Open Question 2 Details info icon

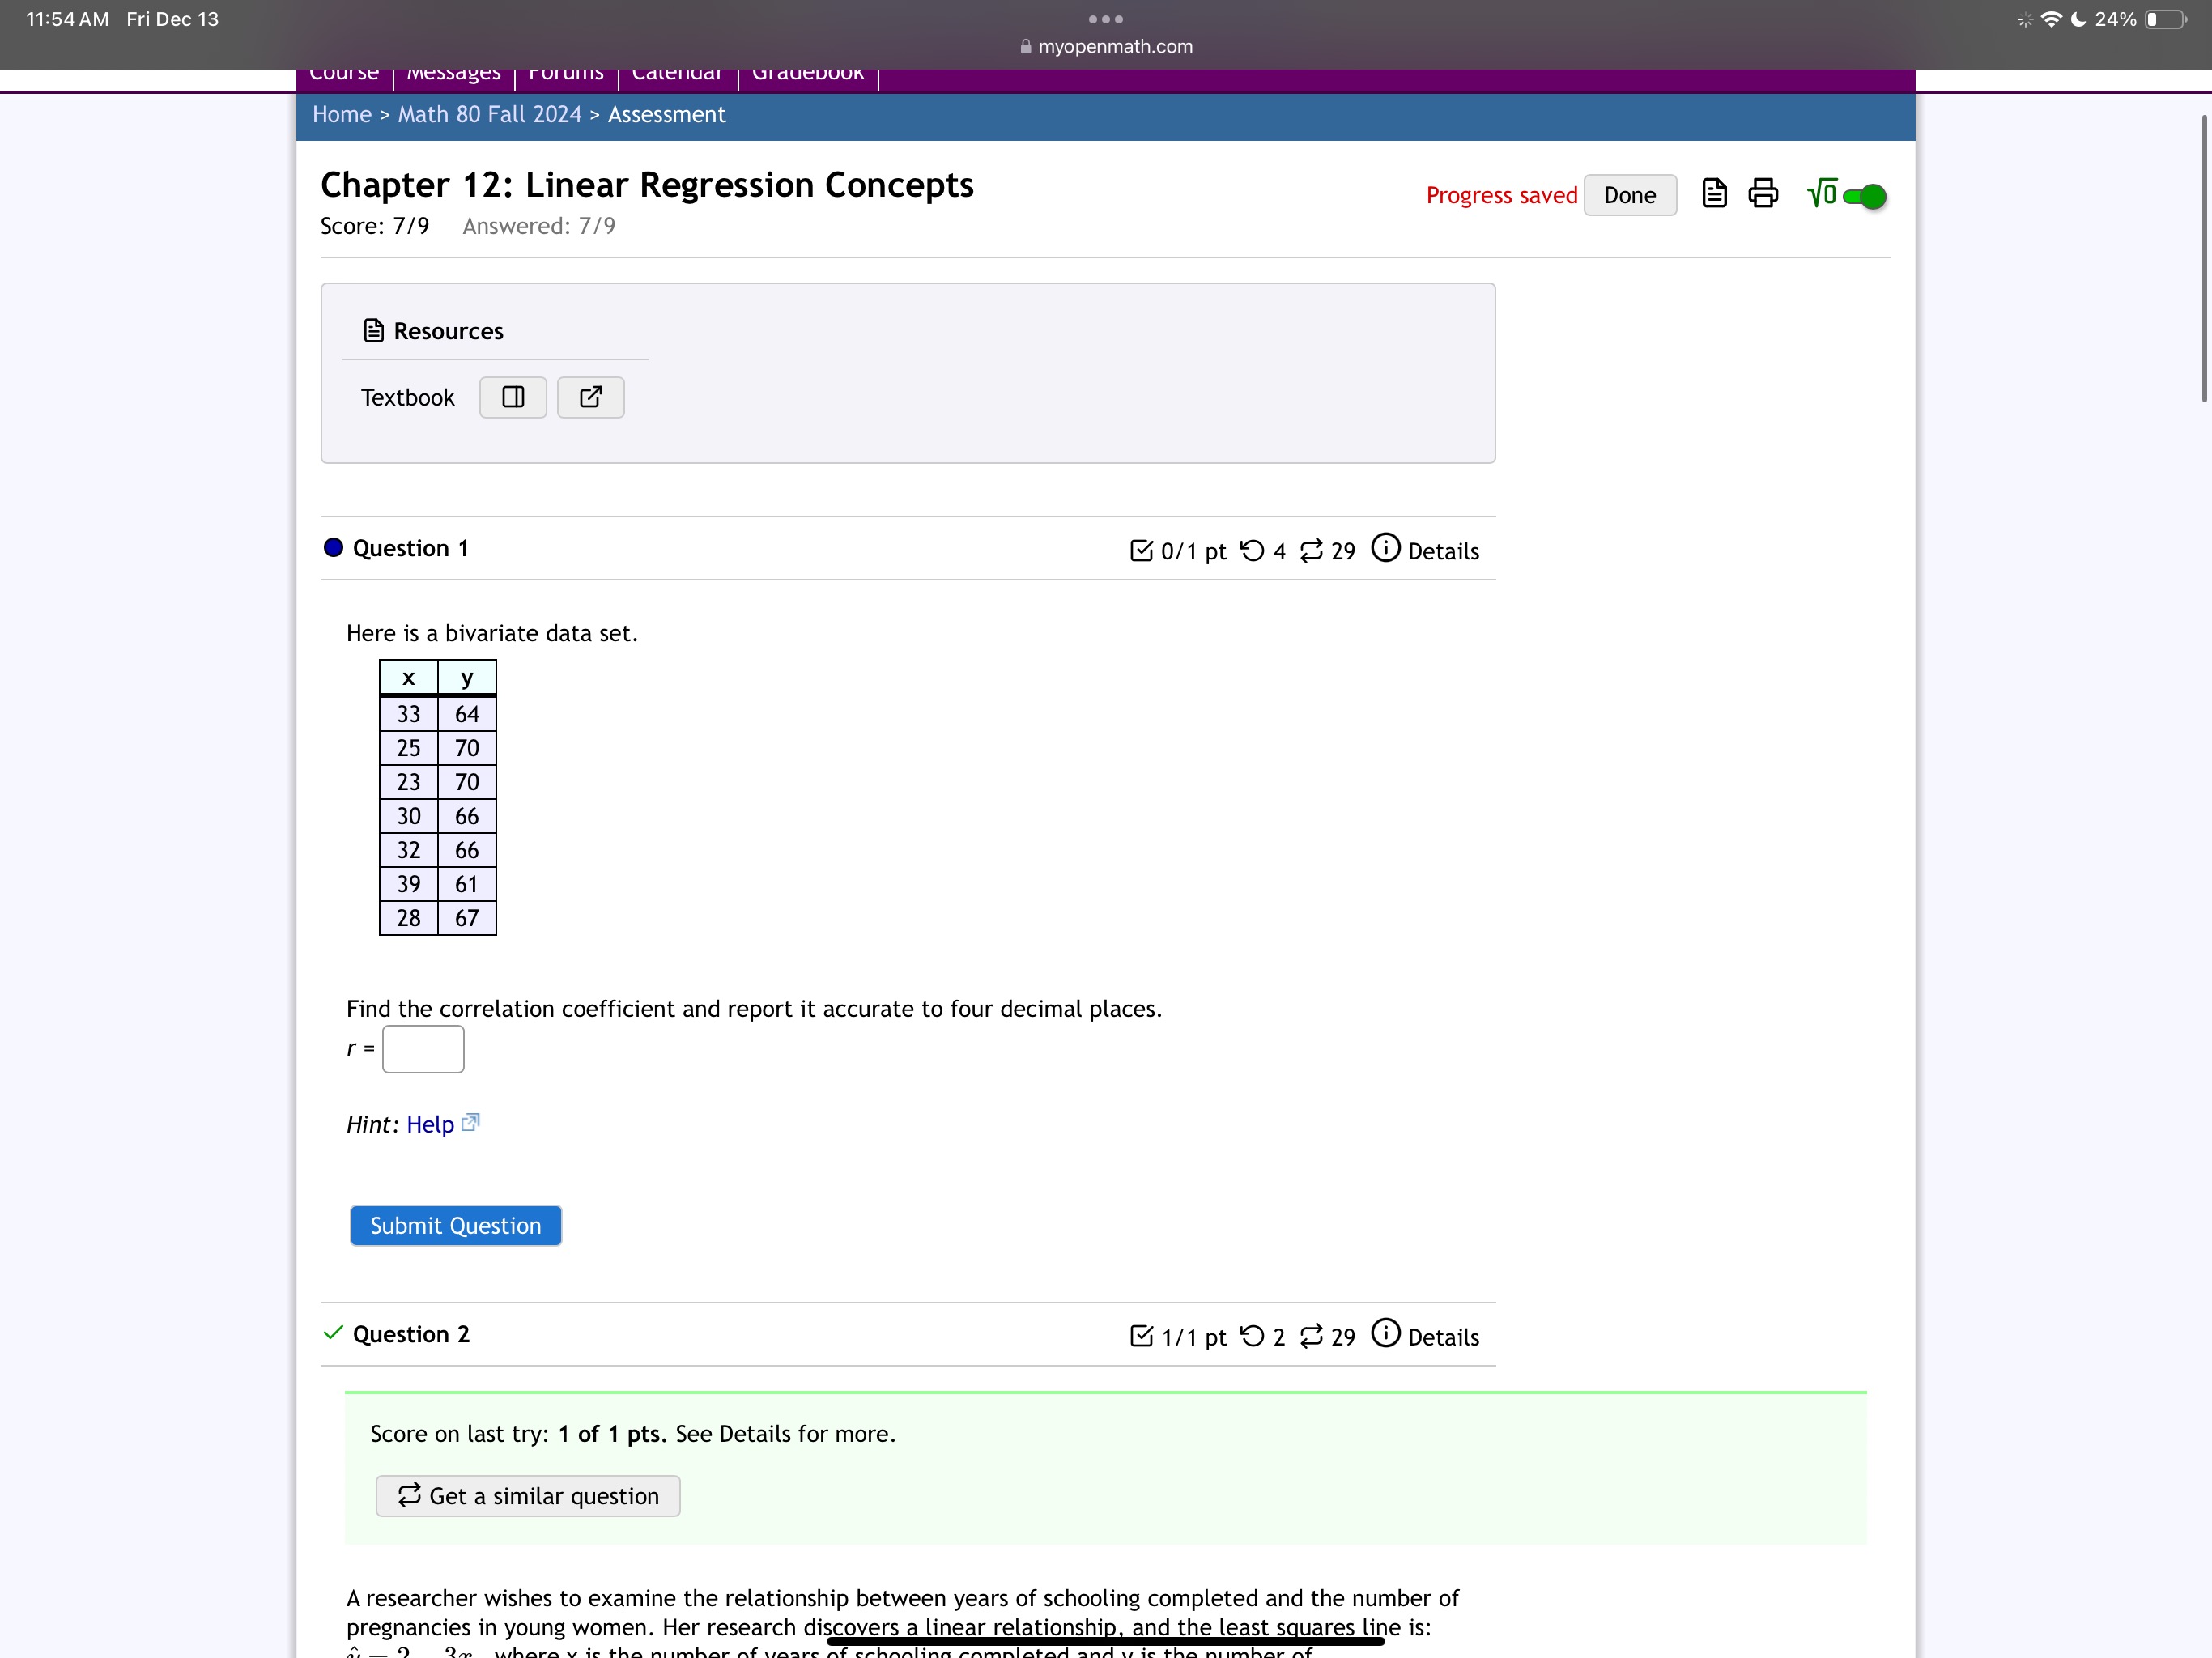1386,1333
